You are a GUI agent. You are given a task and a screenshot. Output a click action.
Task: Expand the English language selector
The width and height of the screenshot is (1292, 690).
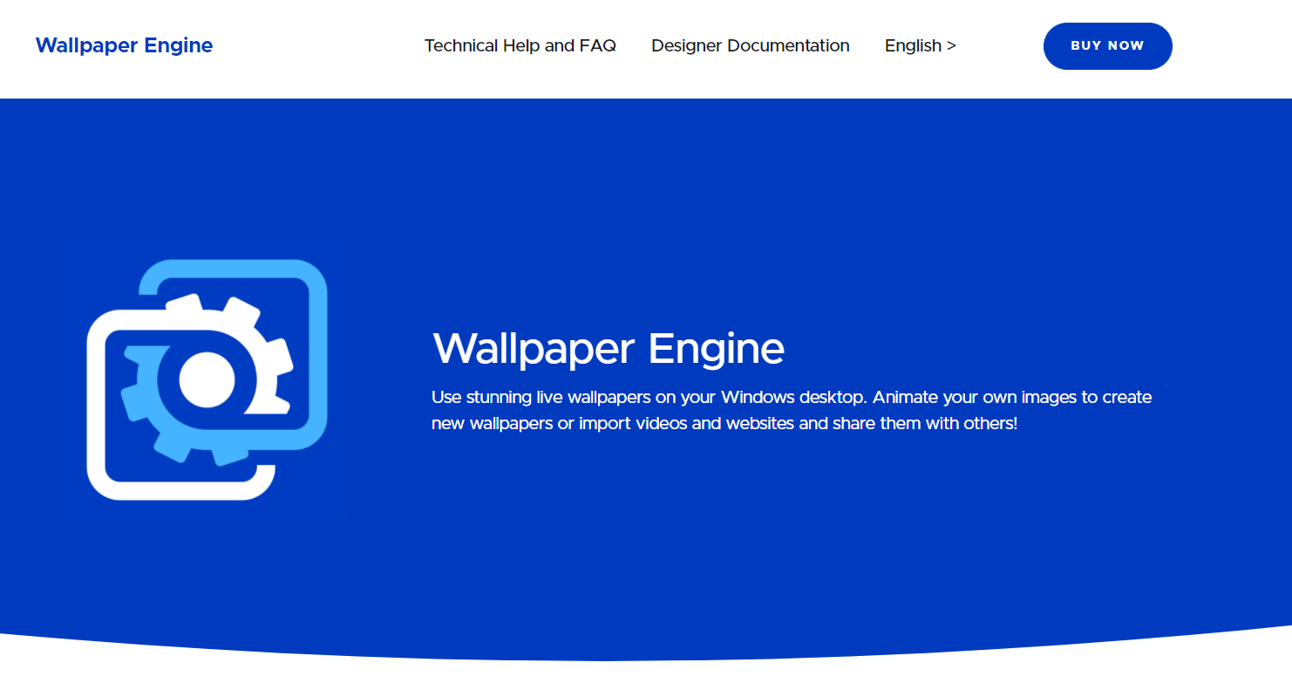[x=921, y=45]
